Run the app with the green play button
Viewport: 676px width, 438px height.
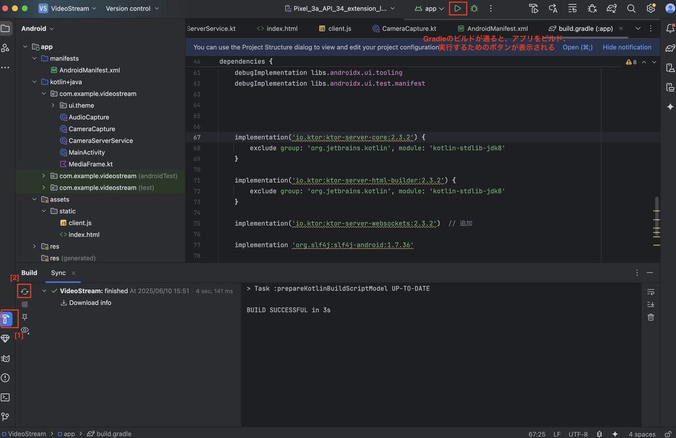pyautogui.click(x=457, y=8)
